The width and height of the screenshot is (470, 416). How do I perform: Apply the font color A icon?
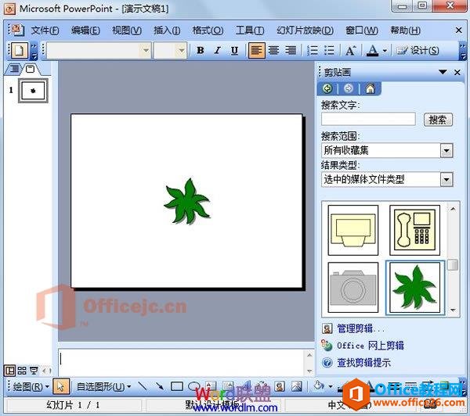coord(373,50)
